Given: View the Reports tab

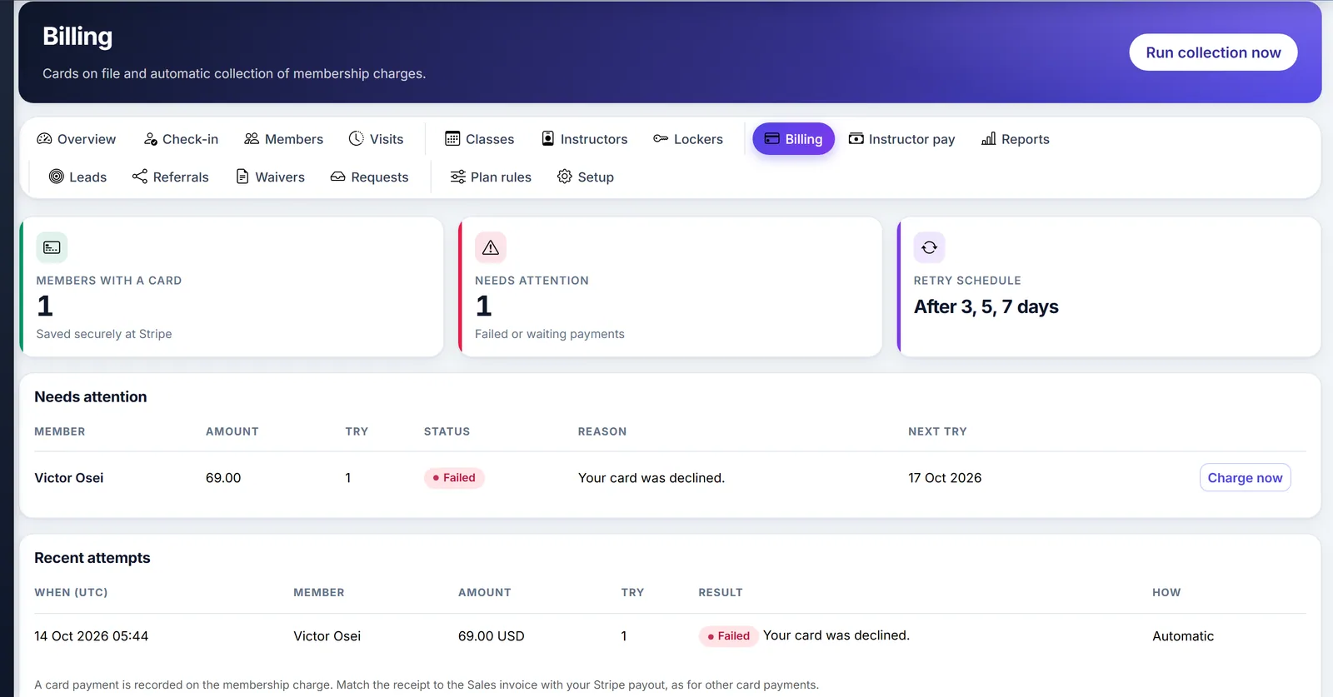Looking at the screenshot, I should point(1015,139).
